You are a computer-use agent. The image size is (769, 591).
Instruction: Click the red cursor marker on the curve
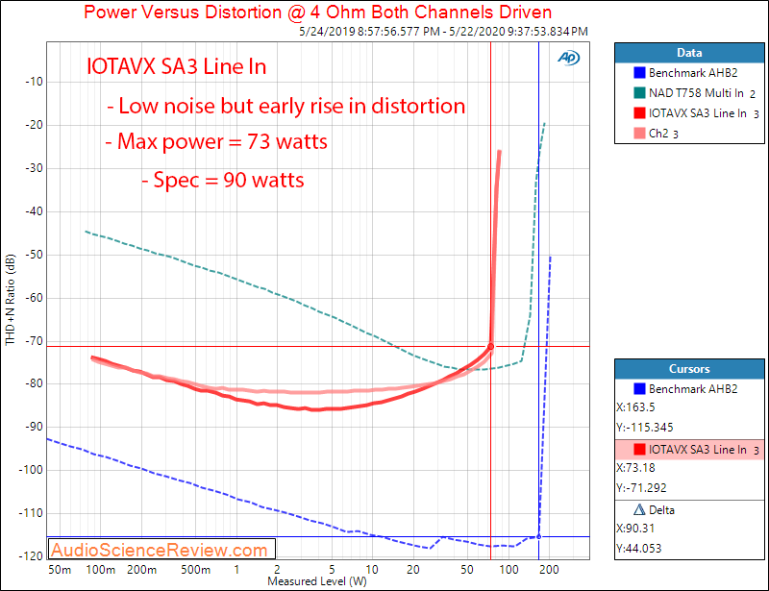[x=490, y=346]
